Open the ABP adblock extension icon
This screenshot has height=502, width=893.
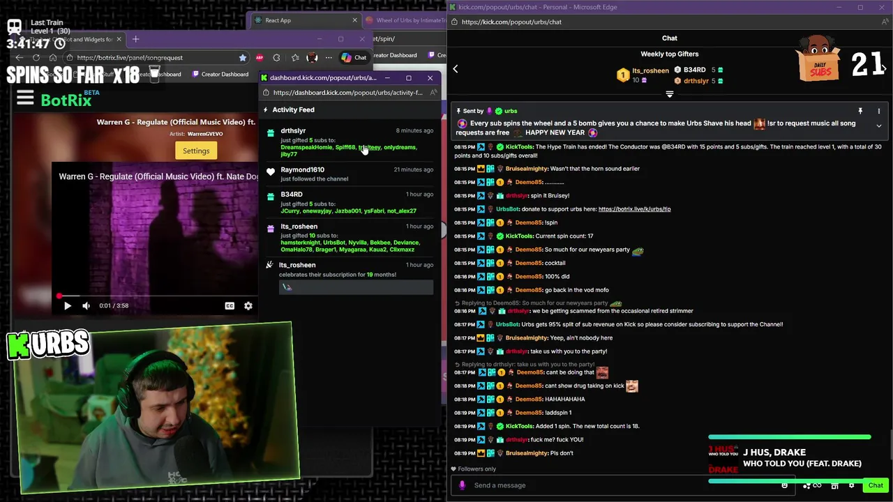click(x=260, y=58)
